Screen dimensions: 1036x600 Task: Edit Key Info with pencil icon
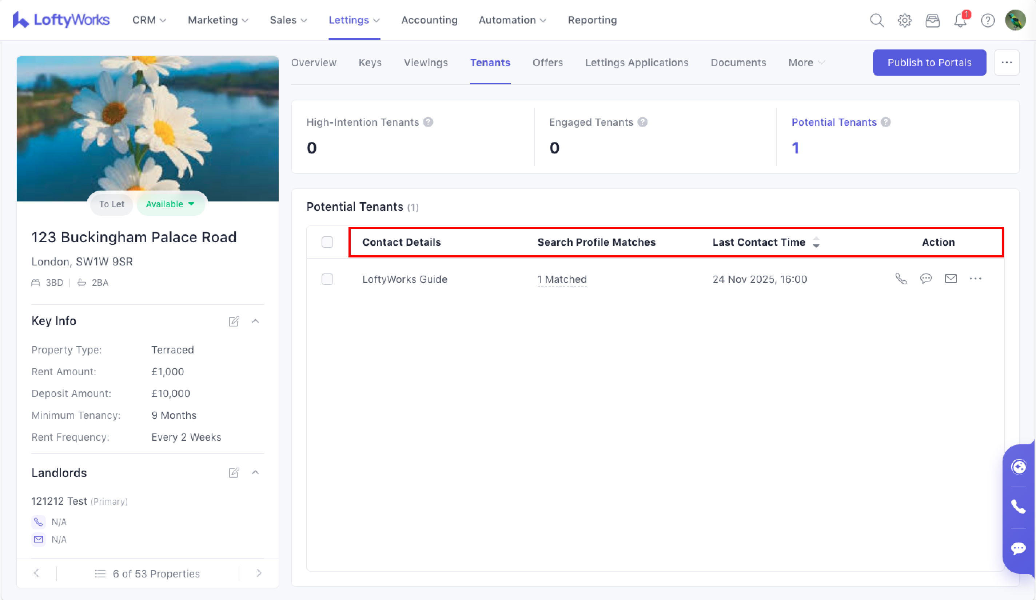point(234,321)
